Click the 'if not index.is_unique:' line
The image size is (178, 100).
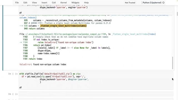click(x=46, y=39)
